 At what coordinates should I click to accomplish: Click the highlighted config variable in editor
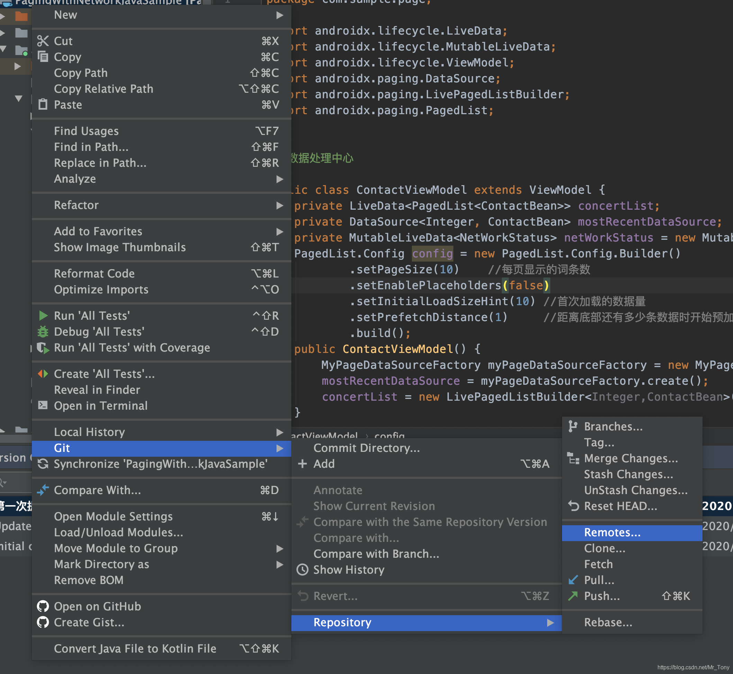pyautogui.click(x=432, y=254)
